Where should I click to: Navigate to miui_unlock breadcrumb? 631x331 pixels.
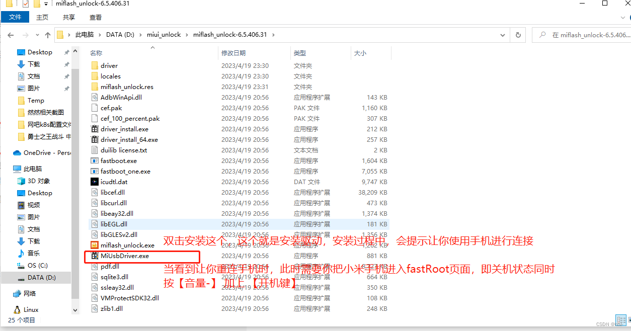164,35
